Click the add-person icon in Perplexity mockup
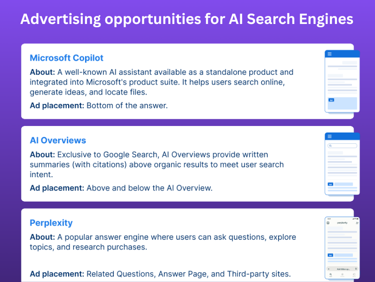This screenshot has height=282, width=375. (357, 223)
